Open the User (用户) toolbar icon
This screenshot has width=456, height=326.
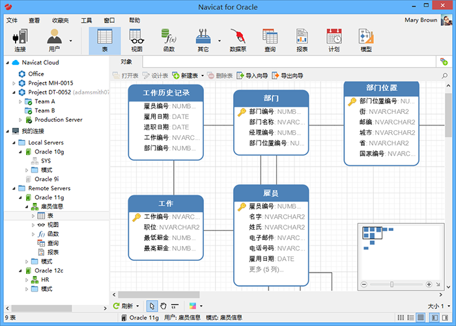tap(54, 40)
